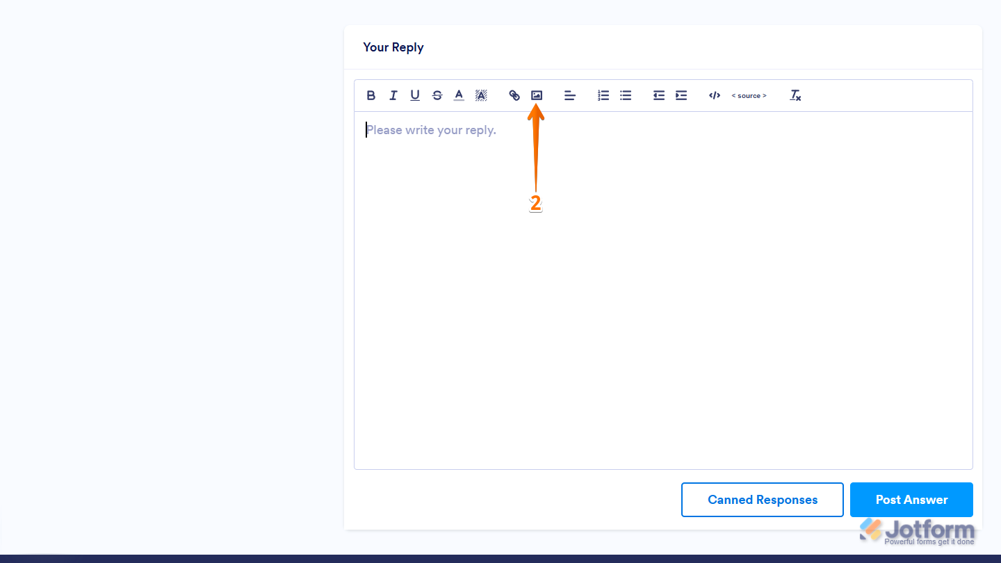Remove text formatting with Tx
This screenshot has width=1001, height=563.
[x=795, y=95]
